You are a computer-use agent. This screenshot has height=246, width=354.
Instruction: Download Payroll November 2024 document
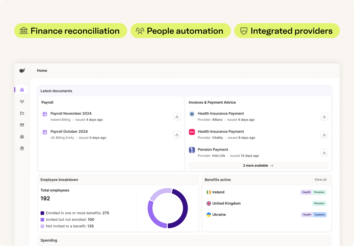click(177, 117)
